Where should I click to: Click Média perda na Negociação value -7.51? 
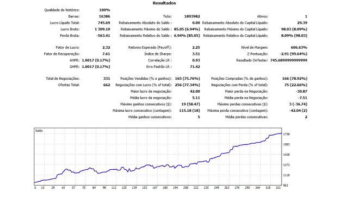[x=302, y=98]
